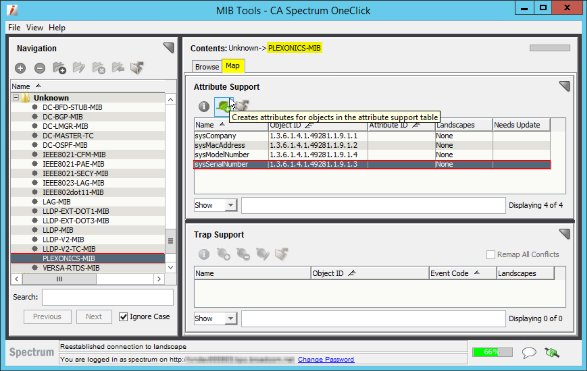This screenshot has width=587, height=371.
Task: Open the View menu
Action: [35, 28]
